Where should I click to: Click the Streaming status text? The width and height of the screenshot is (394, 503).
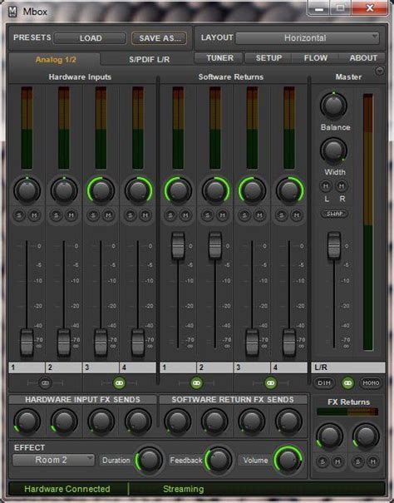(183, 489)
